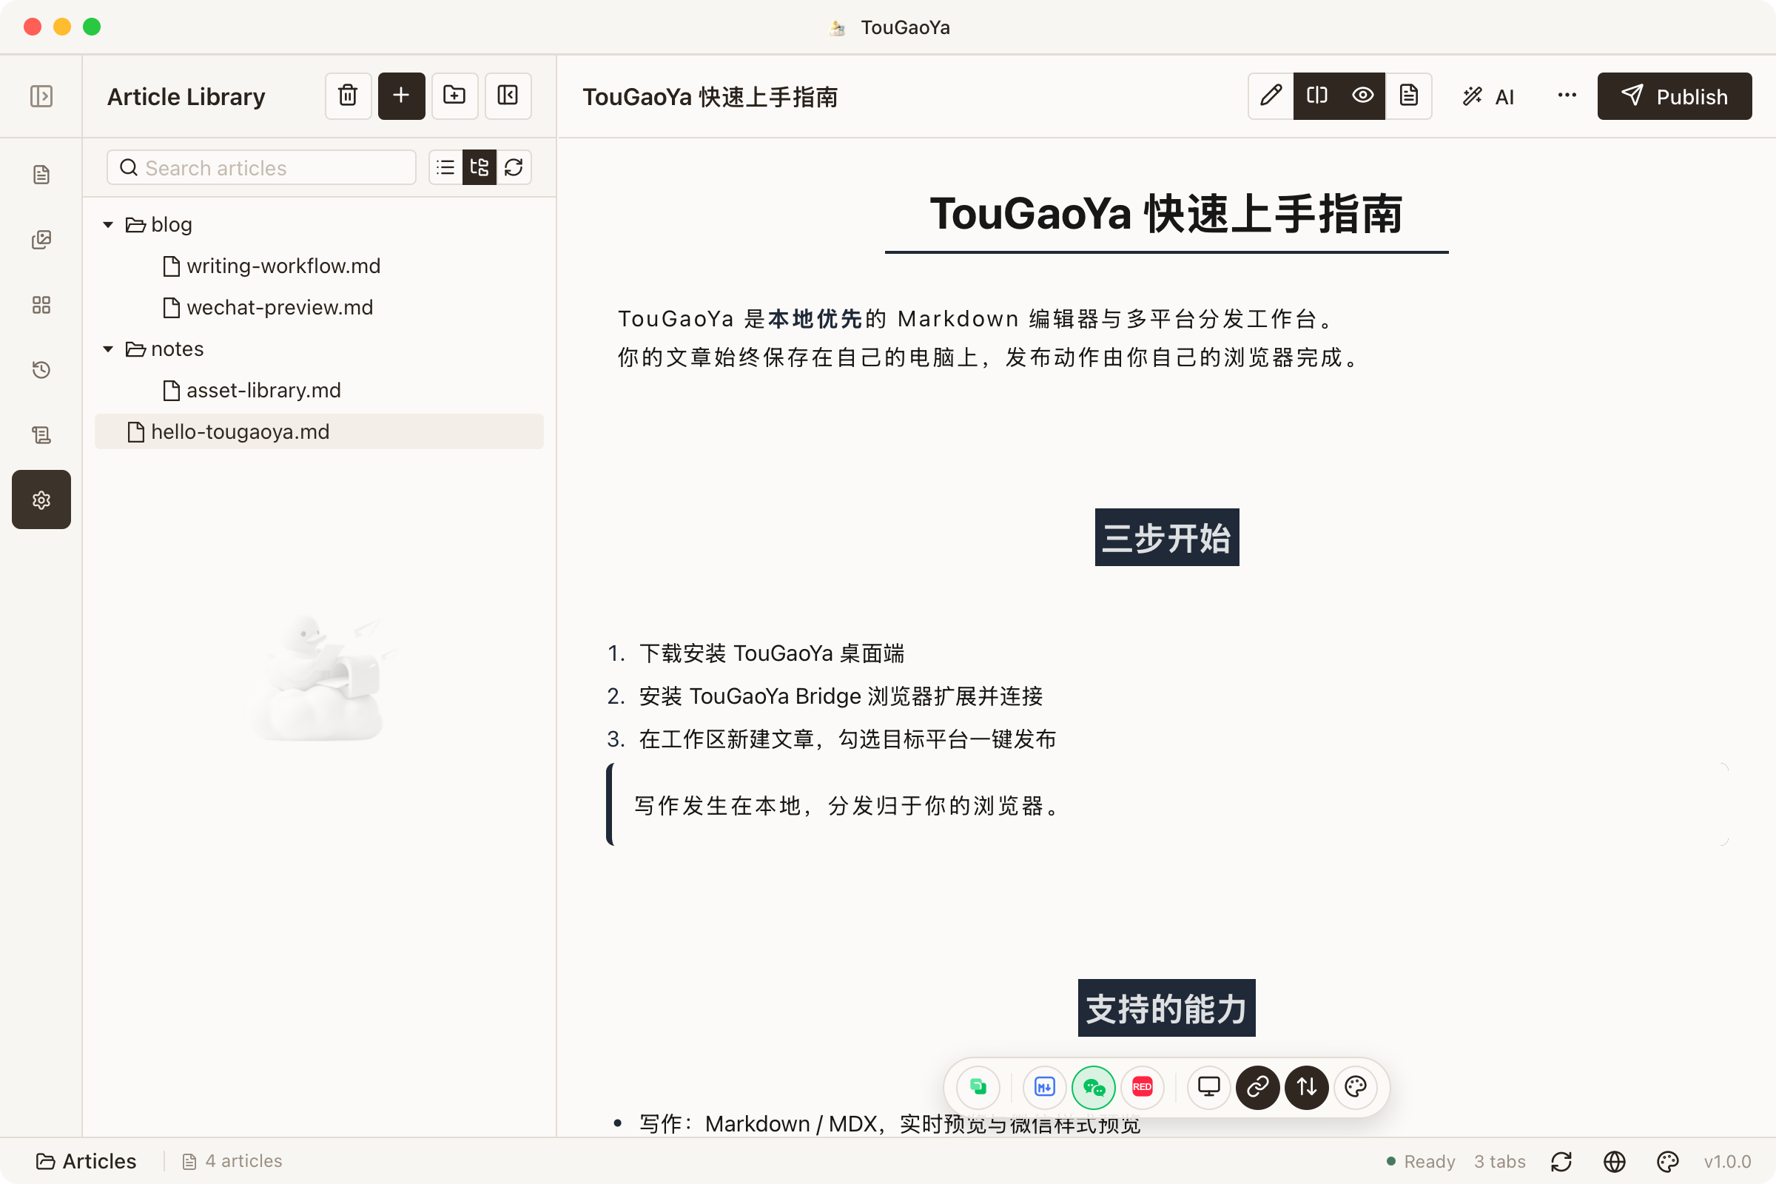This screenshot has width=1776, height=1184.
Task: Click Articles folder in status bar
Action: click(x=86, y=1160)
